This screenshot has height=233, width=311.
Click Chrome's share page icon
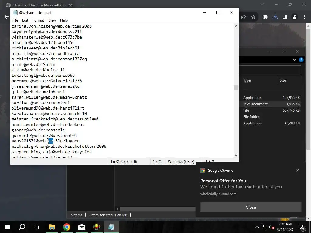(244, 17)
